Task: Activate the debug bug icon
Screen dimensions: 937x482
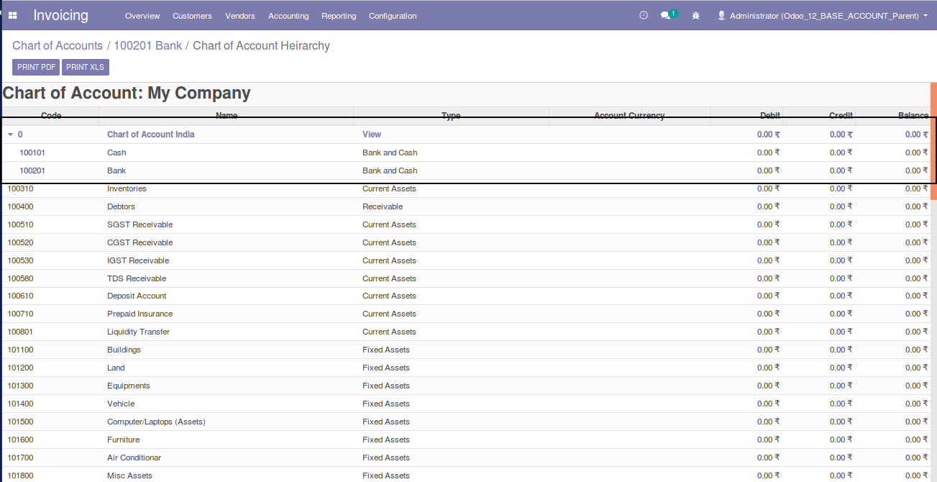Action: click(x=695, y=15)
